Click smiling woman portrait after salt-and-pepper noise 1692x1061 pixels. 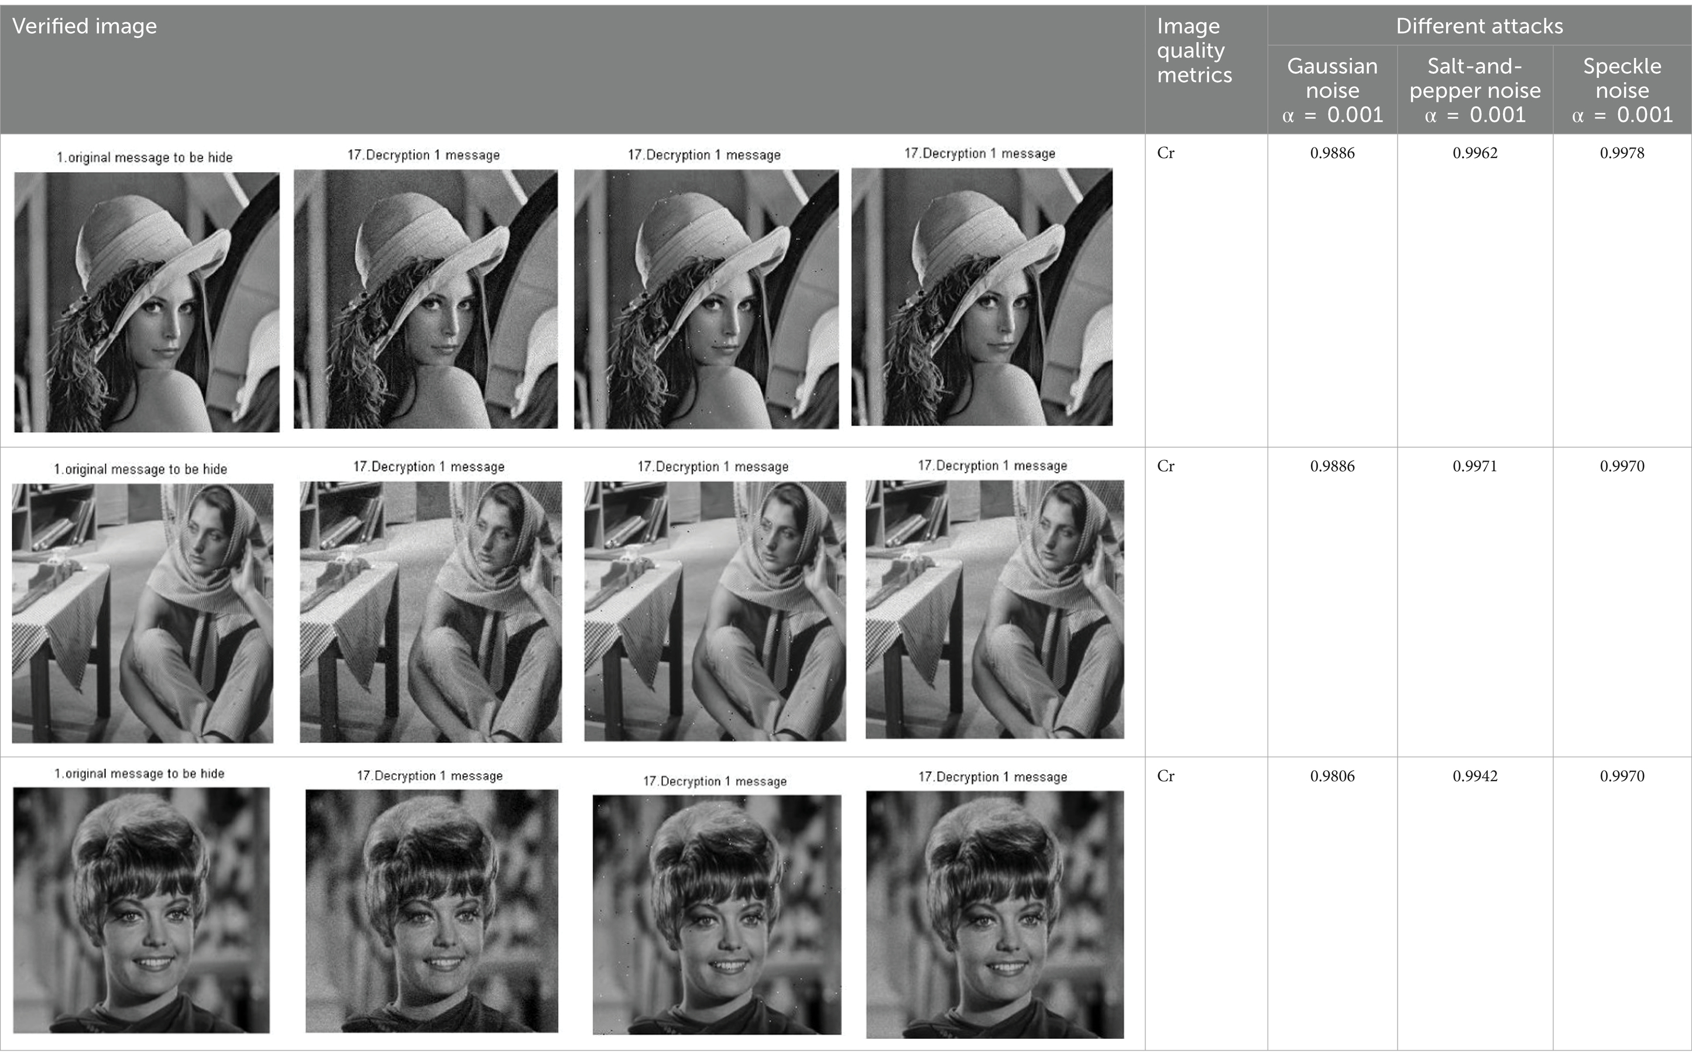tap(716, 915)
